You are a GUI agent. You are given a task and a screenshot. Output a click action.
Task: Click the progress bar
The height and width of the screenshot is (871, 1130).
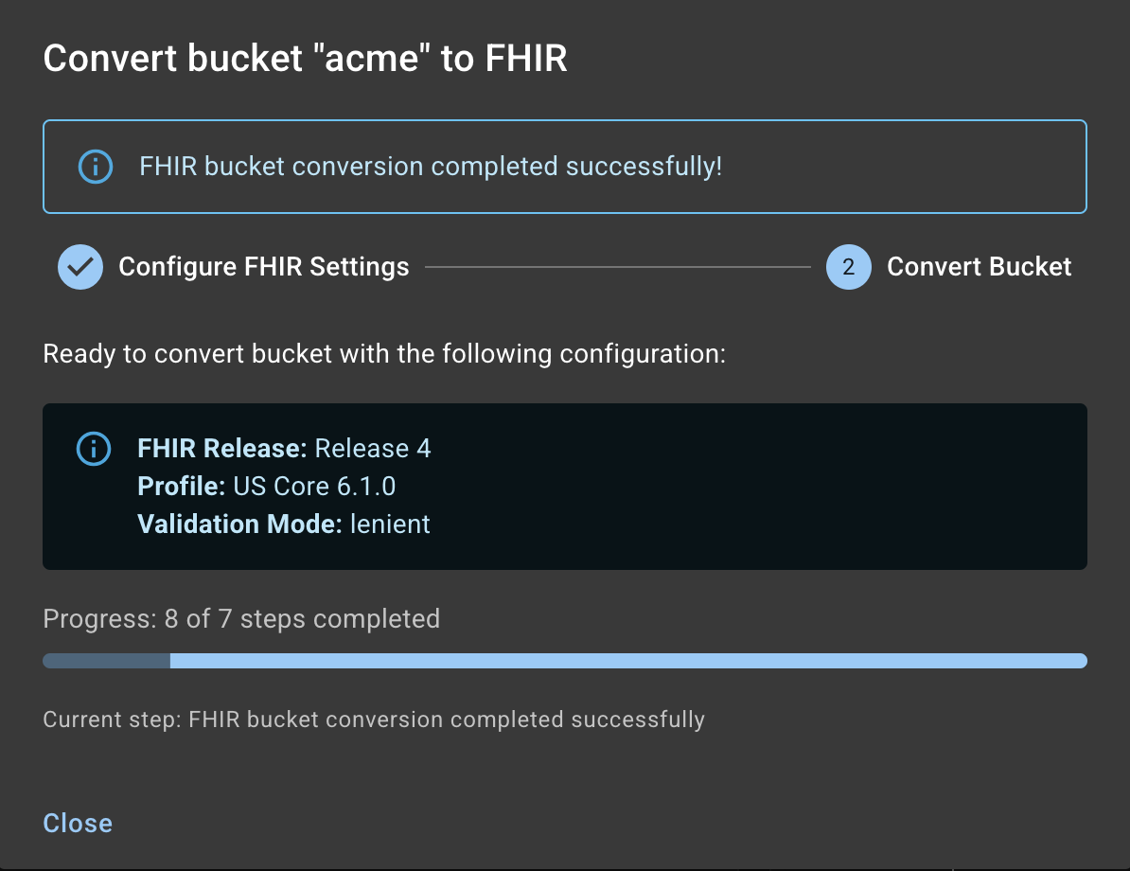[564, 660]
